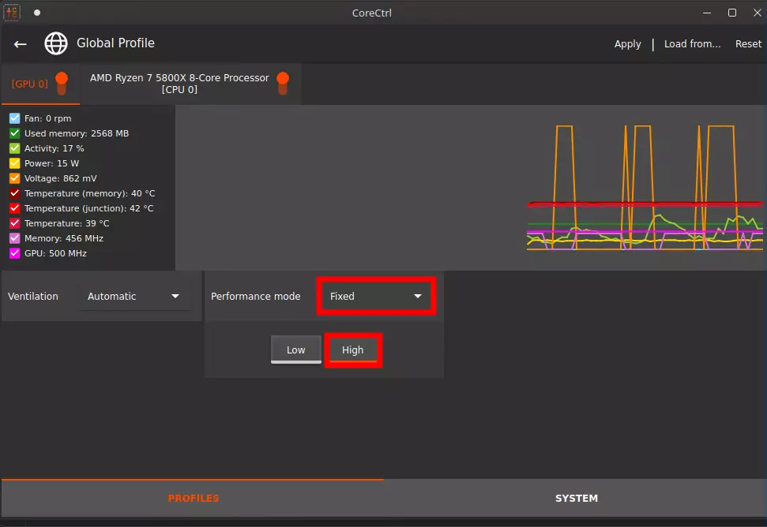Uncheck the Temperature 39 °C checkbox
The height and width of the screenshot is (527, 767).
(15, 223)
